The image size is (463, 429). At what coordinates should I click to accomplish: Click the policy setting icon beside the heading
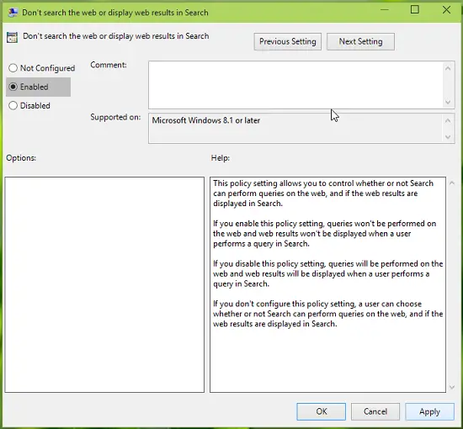12,38
